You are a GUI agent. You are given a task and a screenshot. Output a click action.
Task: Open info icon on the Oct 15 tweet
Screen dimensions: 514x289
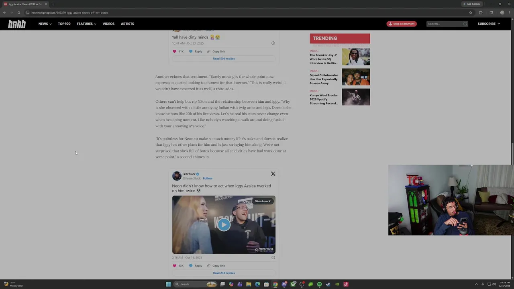point(273,257)
